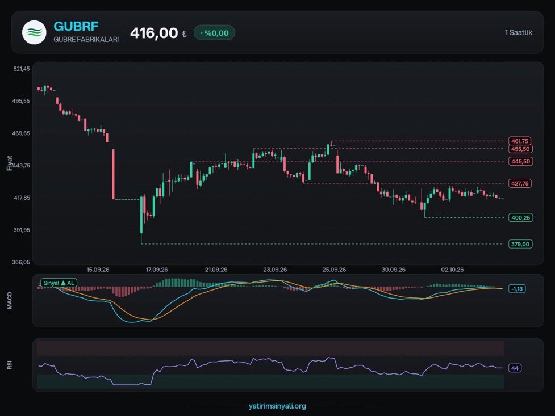Click the GUBRF company logo icon
The image size is (555, 416).
34,32
